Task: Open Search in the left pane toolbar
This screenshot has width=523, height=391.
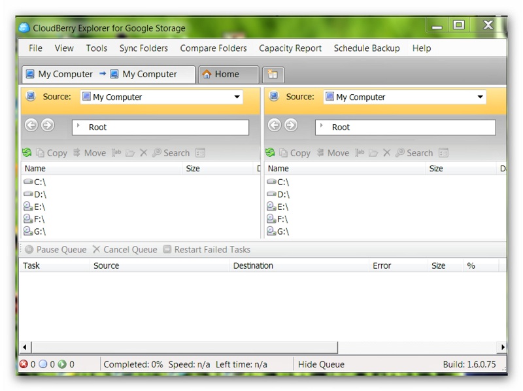Action: tap(171, 153)
